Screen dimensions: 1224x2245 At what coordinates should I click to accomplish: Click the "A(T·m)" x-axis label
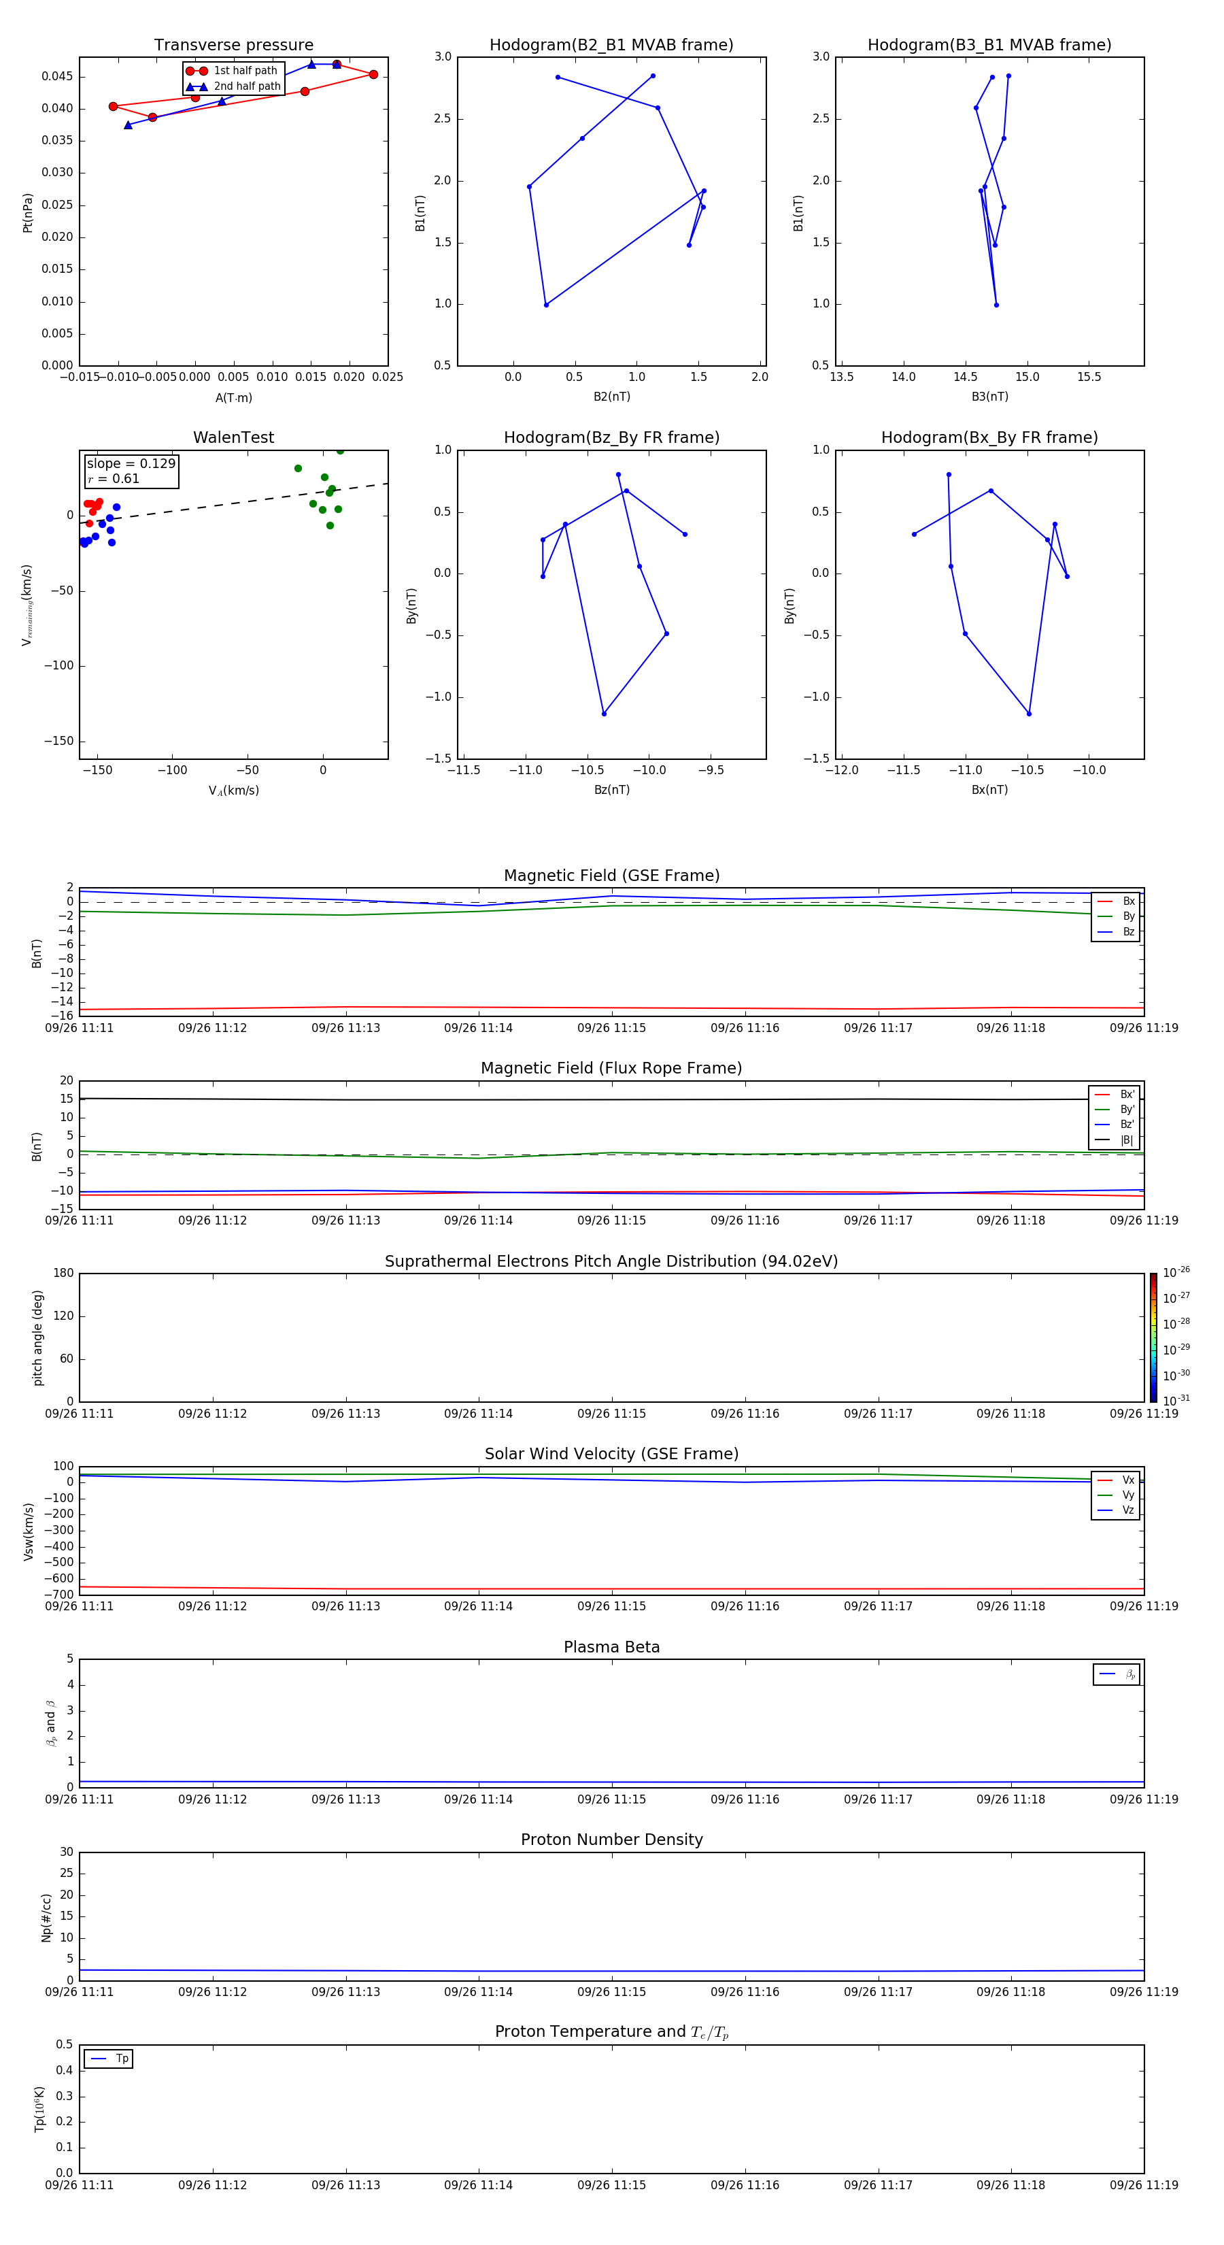233,398
